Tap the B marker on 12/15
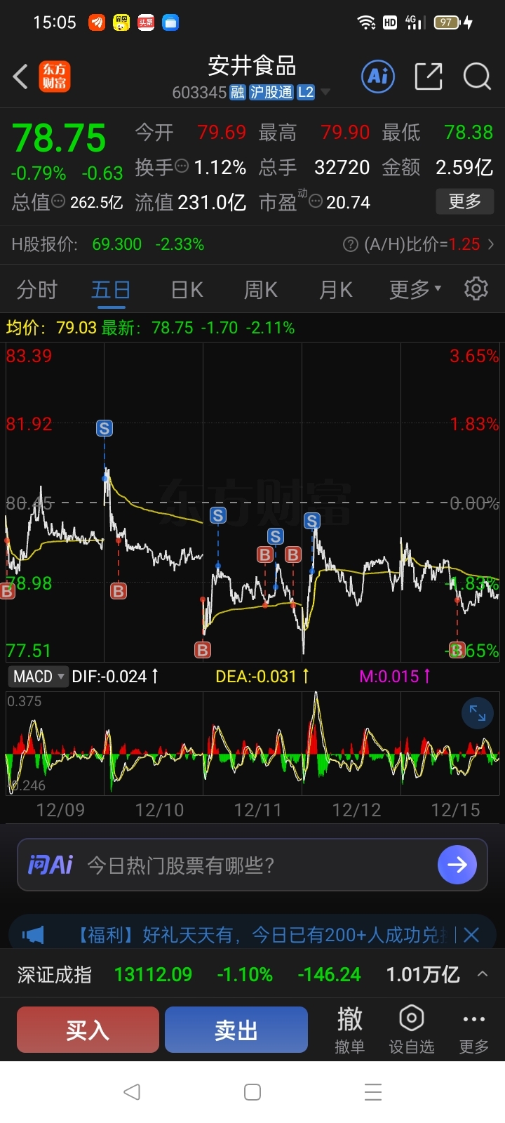 pyautogui.click(x=457, y=650)
